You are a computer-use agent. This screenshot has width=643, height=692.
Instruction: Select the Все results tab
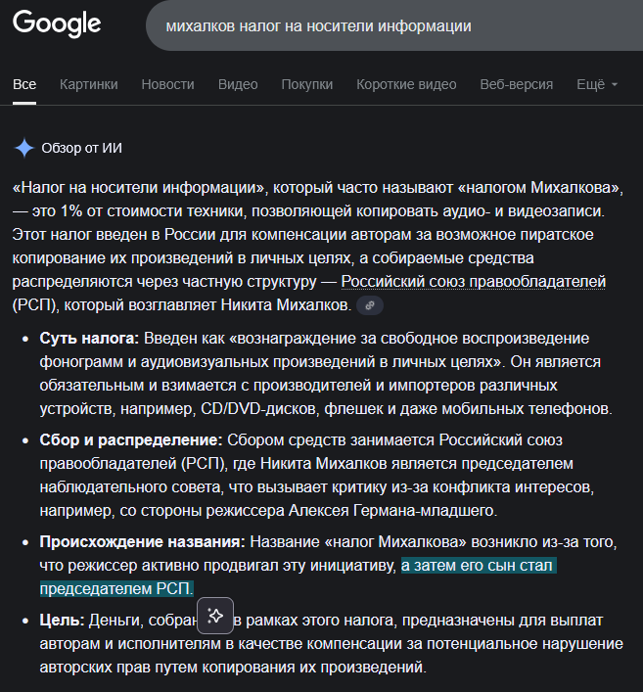tap(24, 84)
